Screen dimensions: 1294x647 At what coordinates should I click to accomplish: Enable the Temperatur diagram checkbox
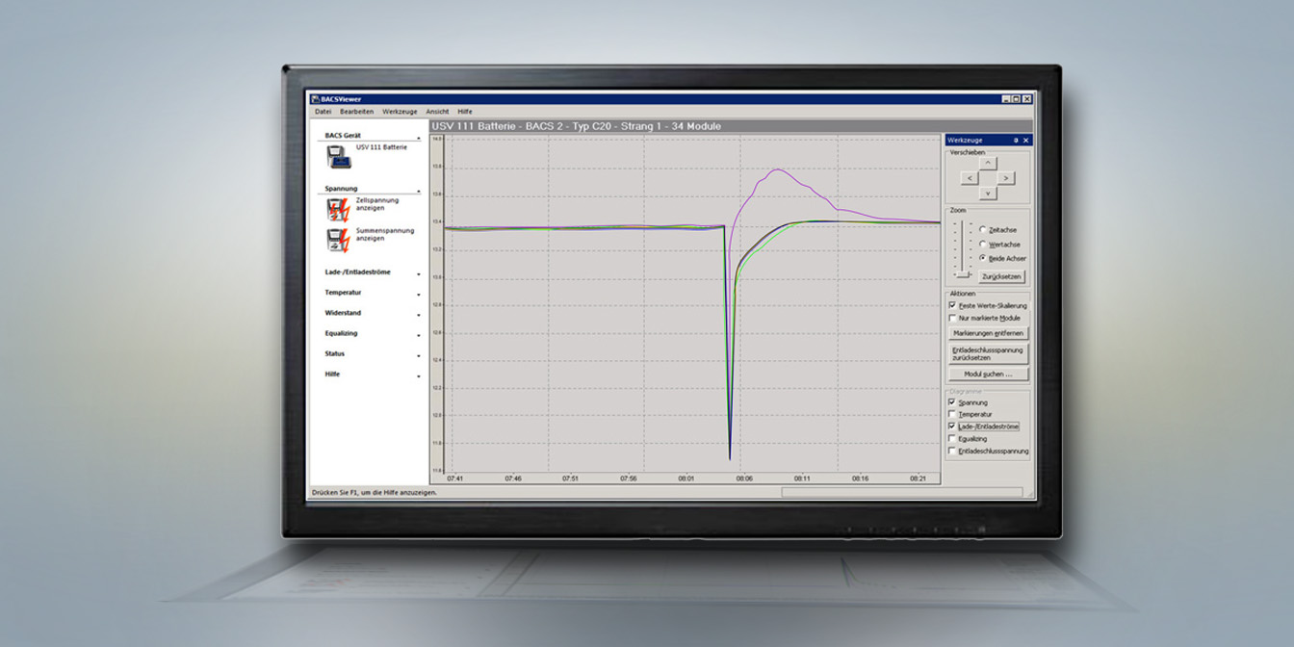(952, 414)
